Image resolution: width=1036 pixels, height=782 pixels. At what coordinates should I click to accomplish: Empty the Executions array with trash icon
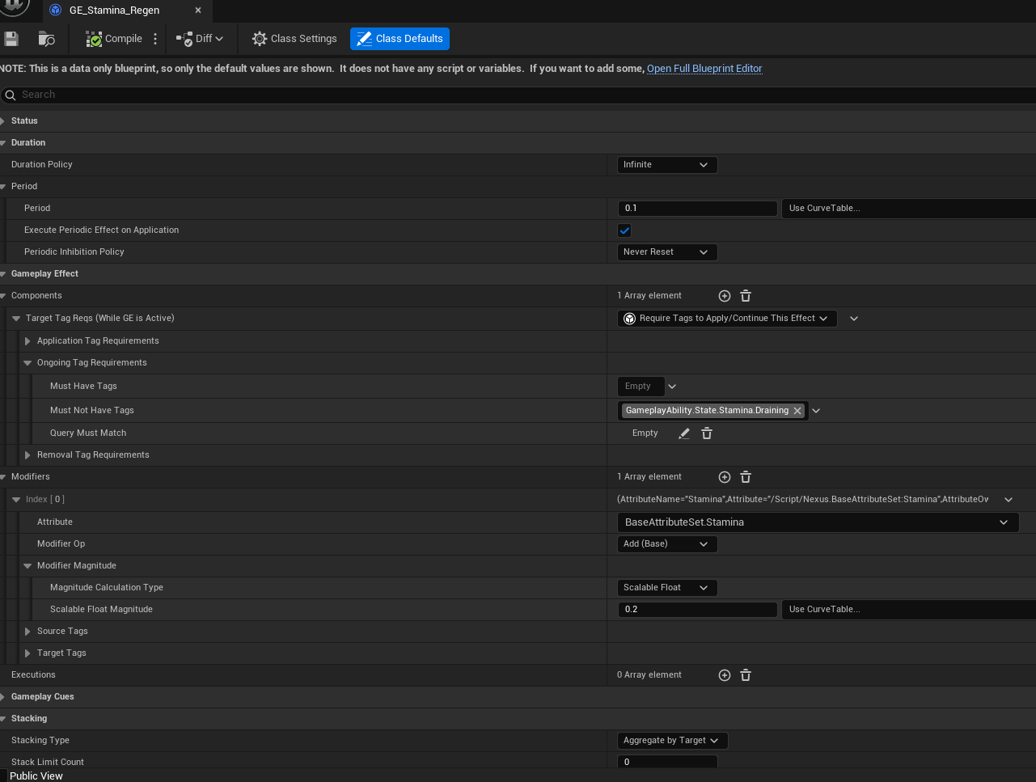click(x=746, y=675)
